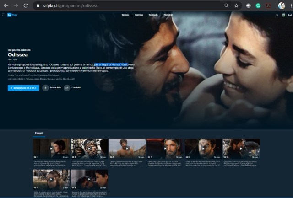This screenshot has width=293, height=198.
Task: Select the Episodi tab
Action: [x=39, y=133]
